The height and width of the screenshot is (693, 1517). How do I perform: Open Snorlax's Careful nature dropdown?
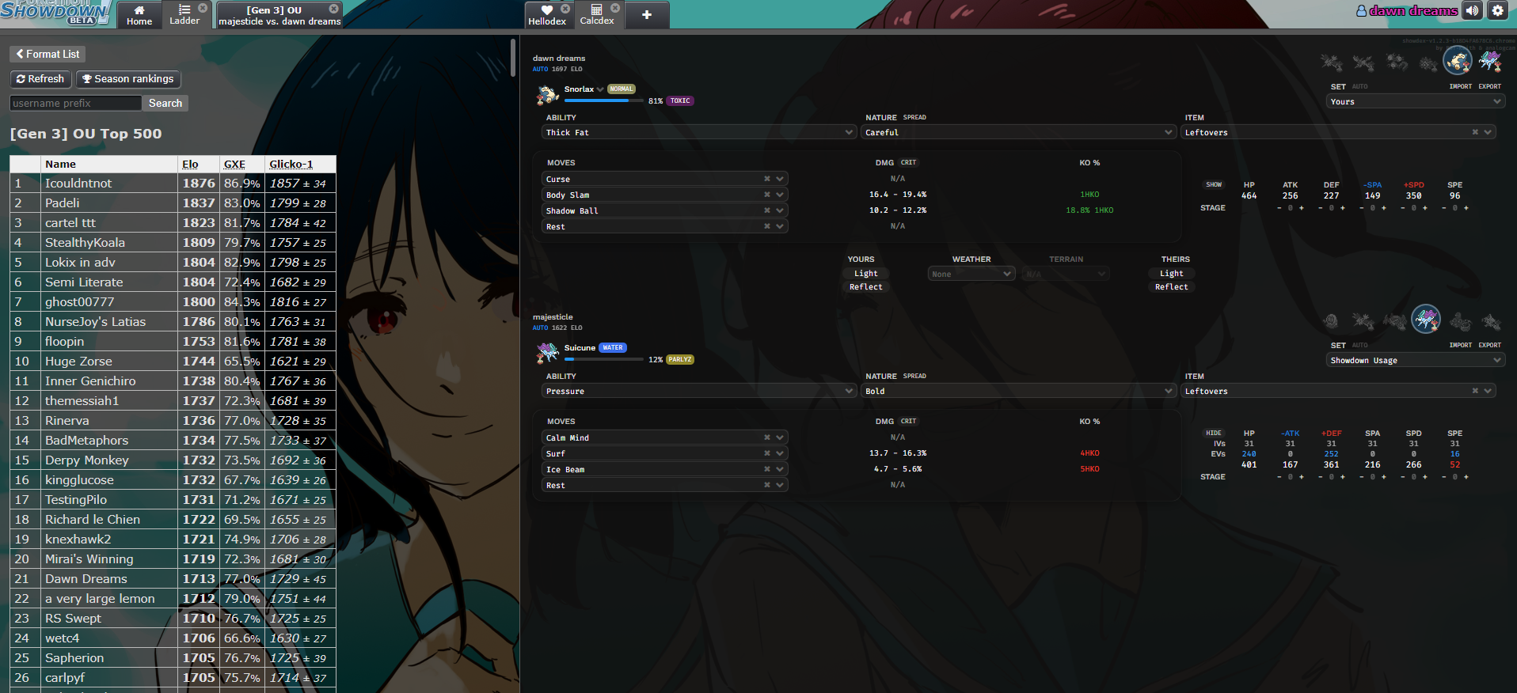pos(1018,132)
